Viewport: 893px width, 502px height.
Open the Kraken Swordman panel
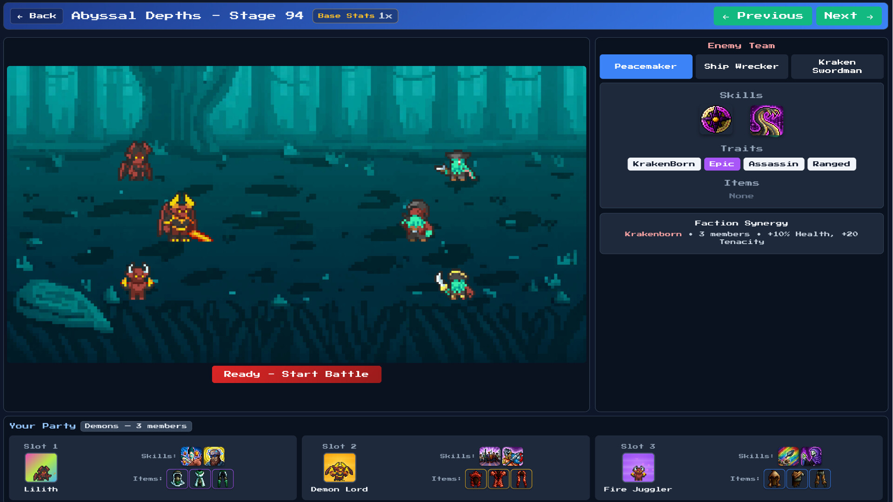[x=837, y=66]
